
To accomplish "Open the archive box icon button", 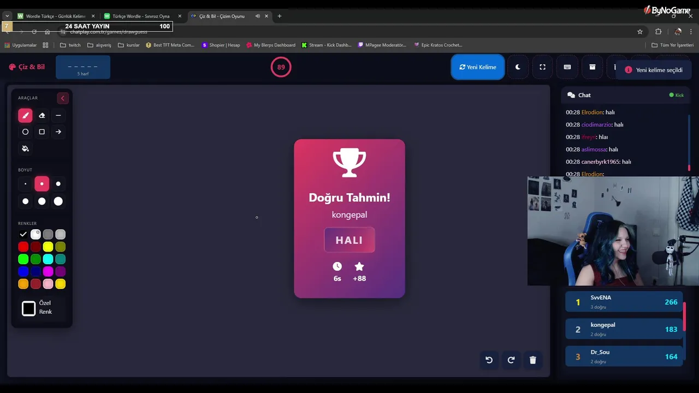I will (592, 67).
